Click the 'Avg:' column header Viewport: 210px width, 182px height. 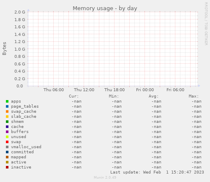pyautogui.click(x=154, y=96)
